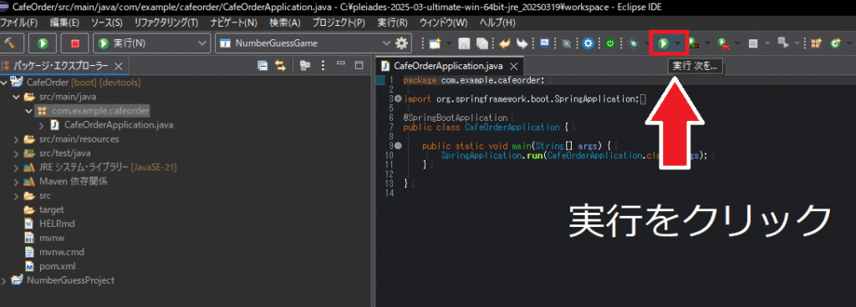Collapse the com.example.cafeorder package
Viewport: 856px width, 307px height.
coord(29,111)
